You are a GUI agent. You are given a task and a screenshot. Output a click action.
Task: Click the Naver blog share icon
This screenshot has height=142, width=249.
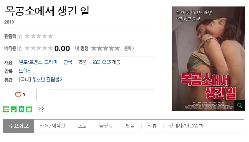tap(7, 109)
